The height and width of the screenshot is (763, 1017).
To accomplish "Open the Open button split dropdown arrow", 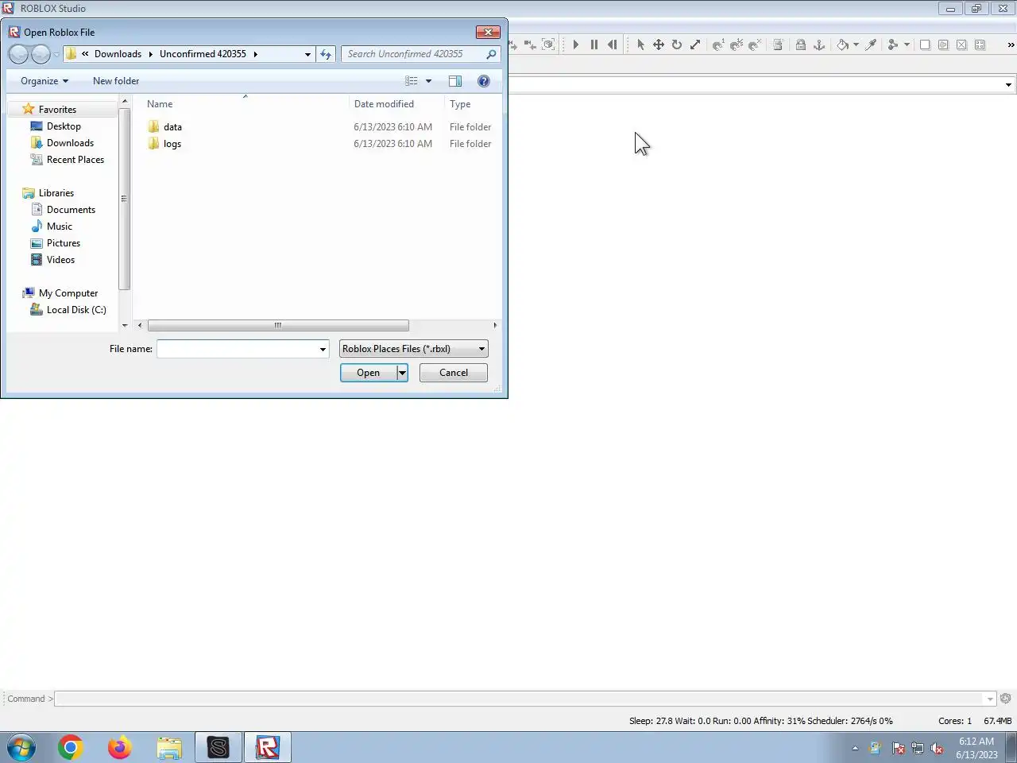I will click(x=403, y=373).
